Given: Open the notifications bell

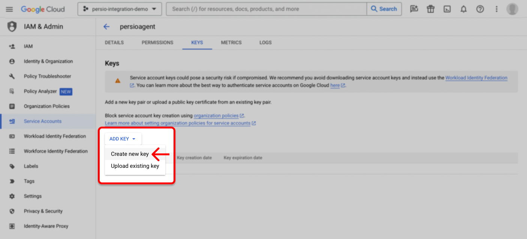Looking at the screenshot, I should pyautogui.click(x=463, y=9).
